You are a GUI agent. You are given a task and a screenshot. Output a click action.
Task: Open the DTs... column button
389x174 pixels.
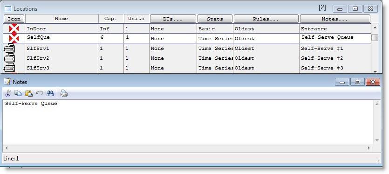click(x=173, y=19)
